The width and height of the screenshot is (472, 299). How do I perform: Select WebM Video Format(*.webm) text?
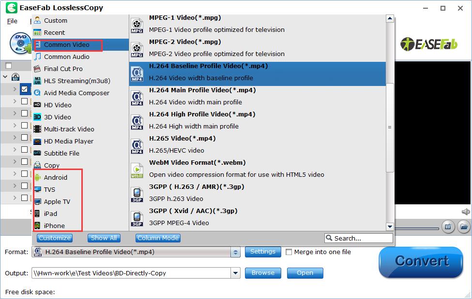click(197, 163)
